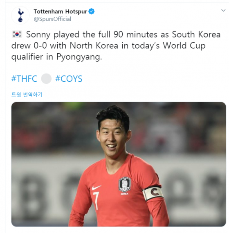The image size is (229, 233).
Task: Click the grey circle emoji between hashtags
Action: coord(46,78)
